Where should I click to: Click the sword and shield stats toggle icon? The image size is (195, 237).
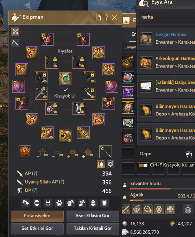[x=101, y=164]
